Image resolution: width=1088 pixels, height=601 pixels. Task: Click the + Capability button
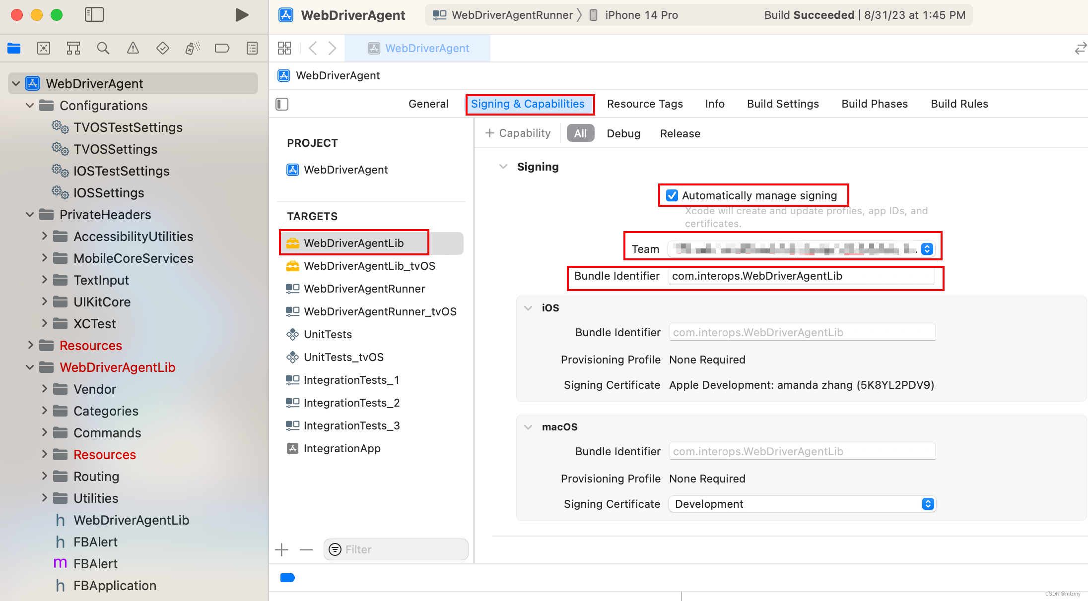[518, 133]
